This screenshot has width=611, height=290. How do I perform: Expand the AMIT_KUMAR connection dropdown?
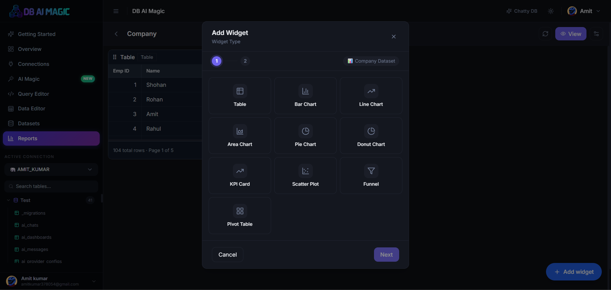pyautogui.click(x=51, y=169)
